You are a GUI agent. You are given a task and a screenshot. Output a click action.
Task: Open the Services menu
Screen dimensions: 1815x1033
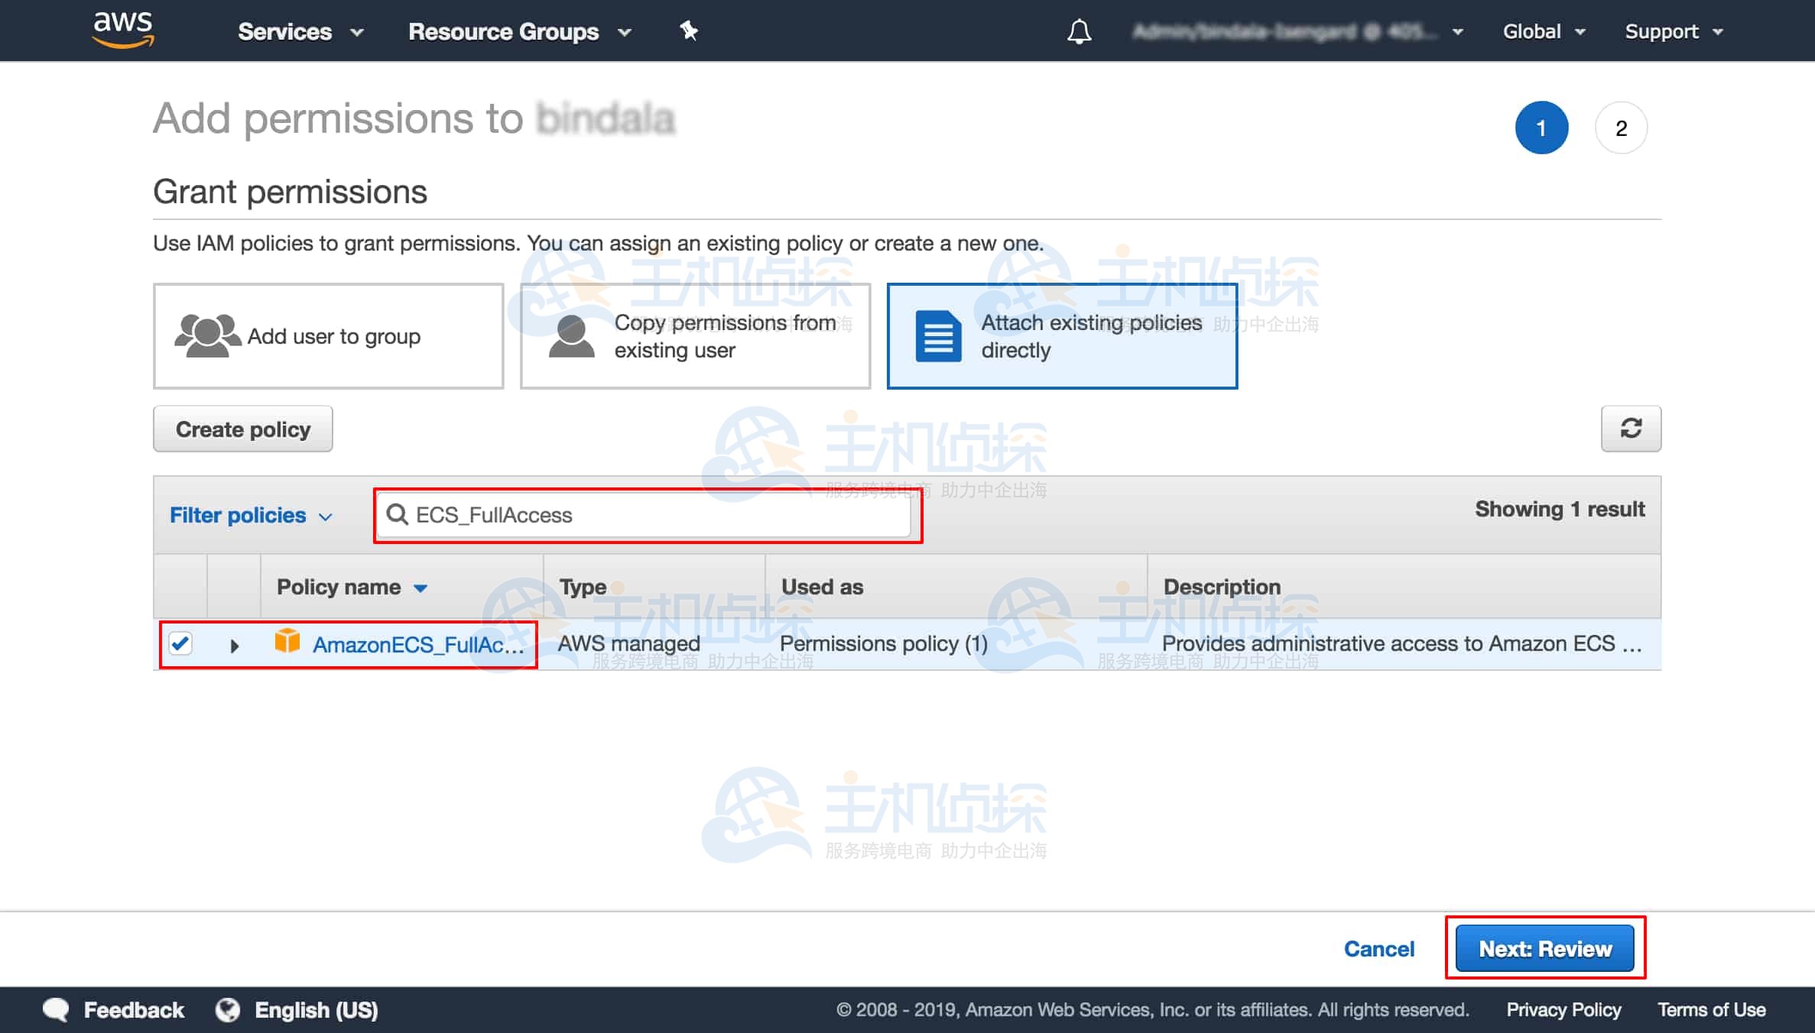pyautogui.click(x=300, y=31)
